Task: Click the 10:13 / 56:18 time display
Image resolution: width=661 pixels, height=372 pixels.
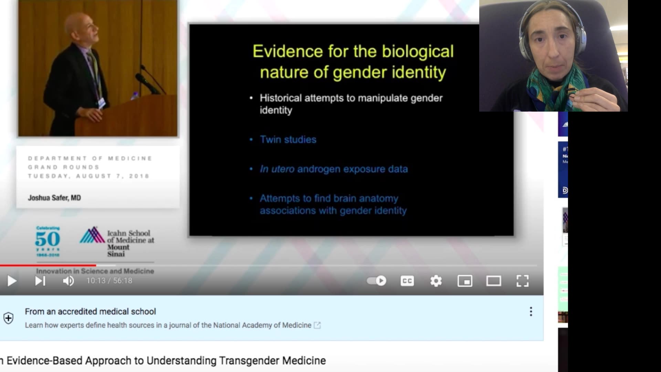Action: click(x=109, y=281)
